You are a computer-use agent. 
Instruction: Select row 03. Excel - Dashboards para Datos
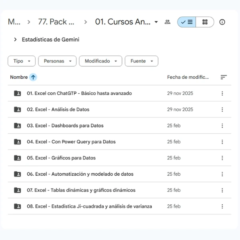tap(119, 126)
